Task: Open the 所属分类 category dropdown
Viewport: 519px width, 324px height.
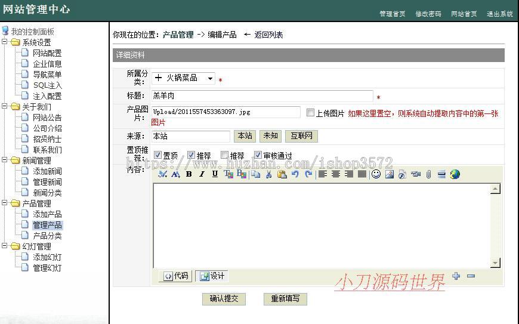Action: pyautogui.click(x=183, y=78)
